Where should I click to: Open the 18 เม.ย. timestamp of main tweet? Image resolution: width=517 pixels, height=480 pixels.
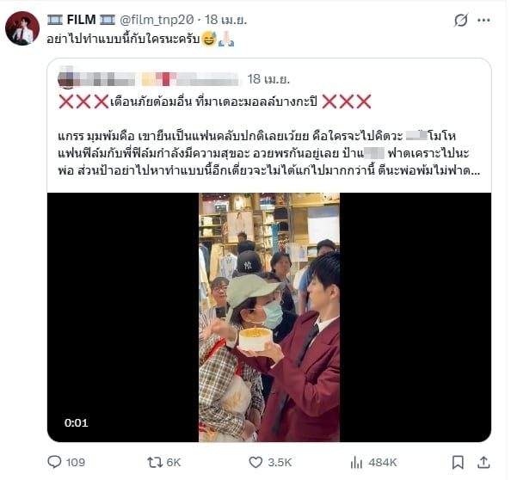[x=226, y=20]
